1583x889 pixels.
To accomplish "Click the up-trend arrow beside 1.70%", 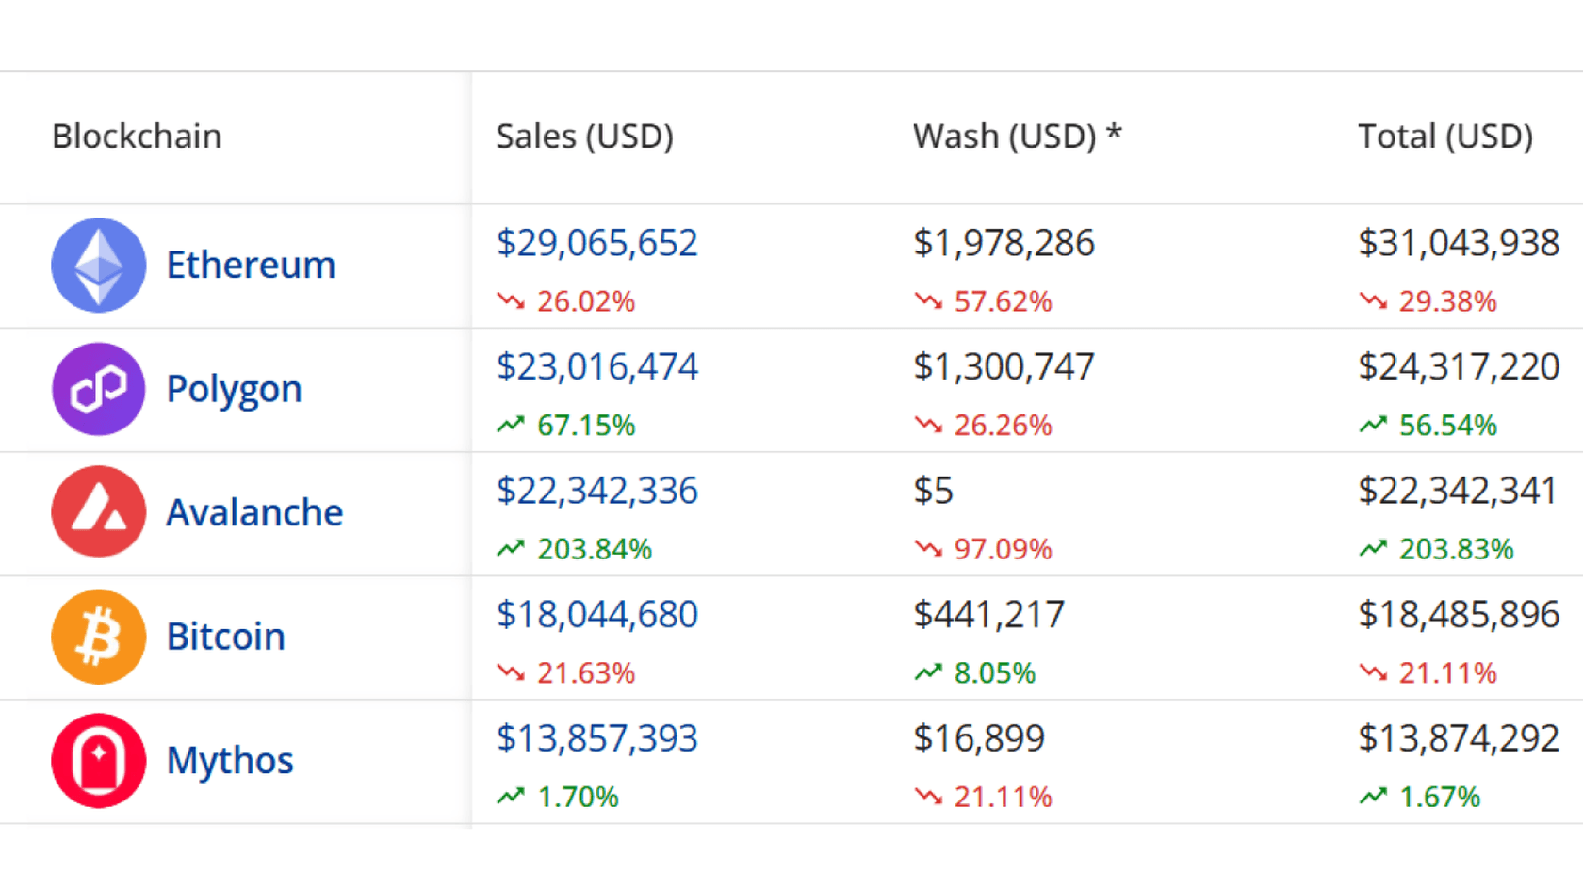I will point(511,797).
